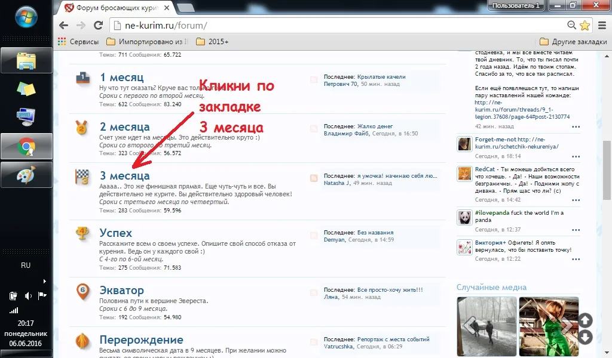Open the RSS feed for '3 месяца'
The image size is (612, 358).
click(314, 178)
